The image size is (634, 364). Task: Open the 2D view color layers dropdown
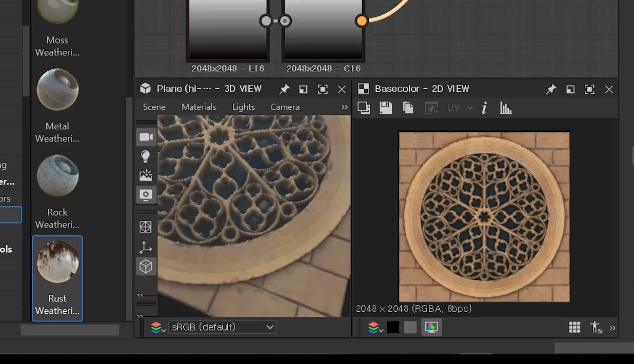(374, 328)
